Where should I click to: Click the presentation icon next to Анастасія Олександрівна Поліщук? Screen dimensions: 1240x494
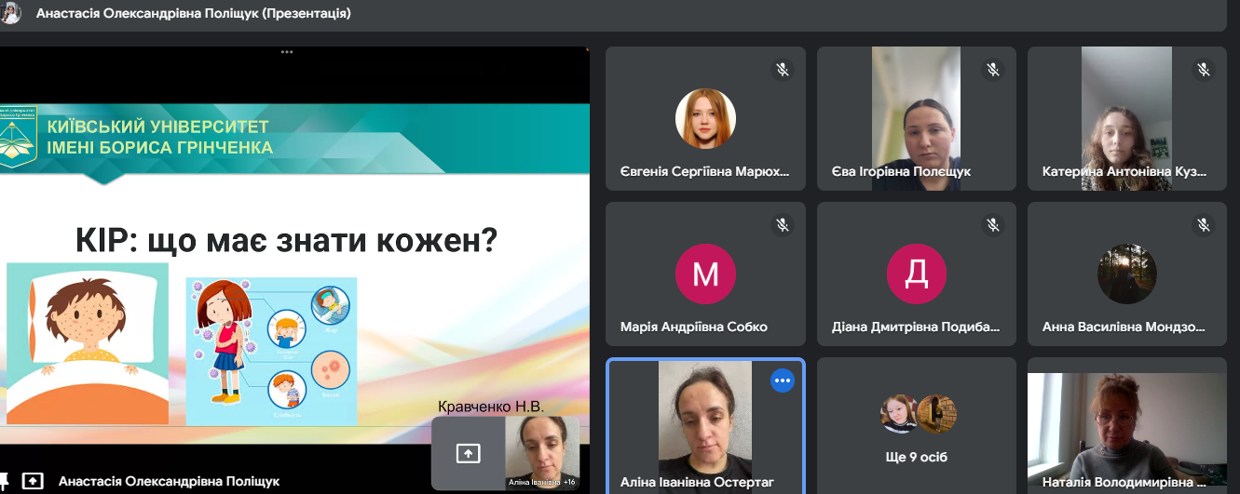[33, 481]
